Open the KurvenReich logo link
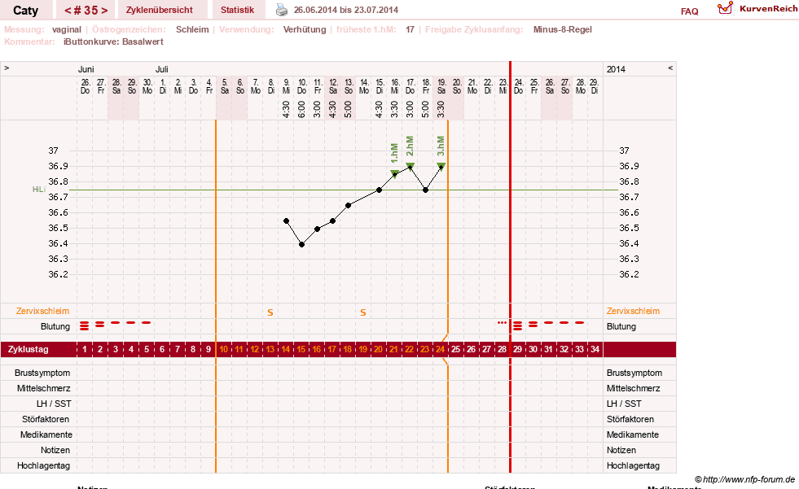Image resolution: width=799 pixels, height=489 pixels. pyautogui.click(x=725, y=8)
